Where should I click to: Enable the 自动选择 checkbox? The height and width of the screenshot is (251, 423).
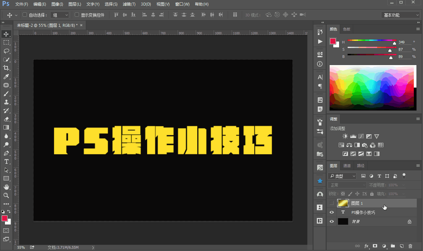pos(25,15)
